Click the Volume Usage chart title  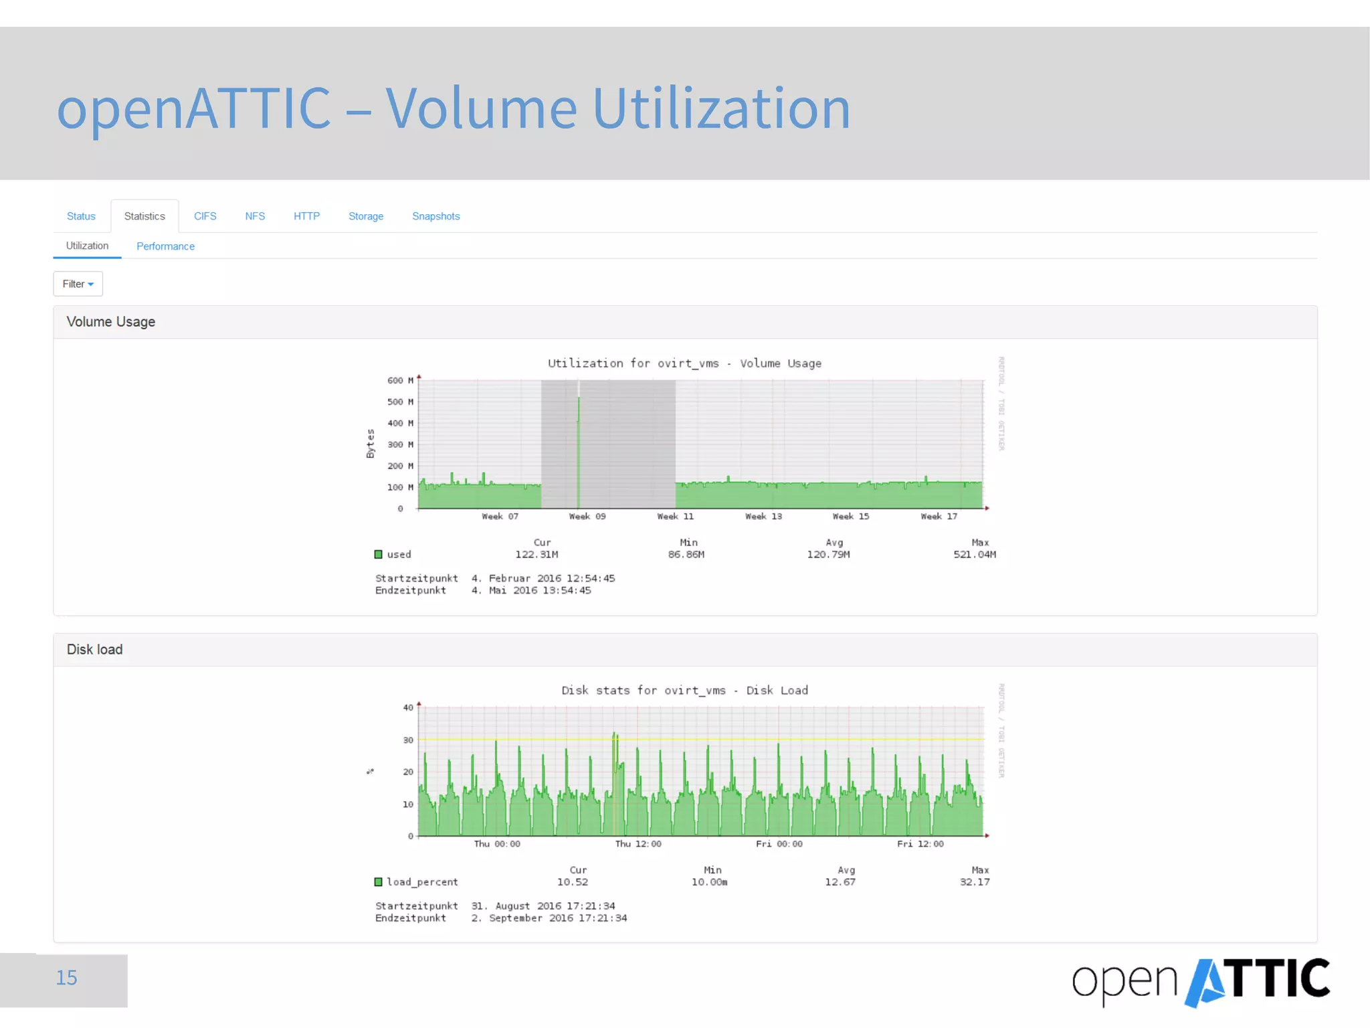pyautogui.click(x=684, y=363)
